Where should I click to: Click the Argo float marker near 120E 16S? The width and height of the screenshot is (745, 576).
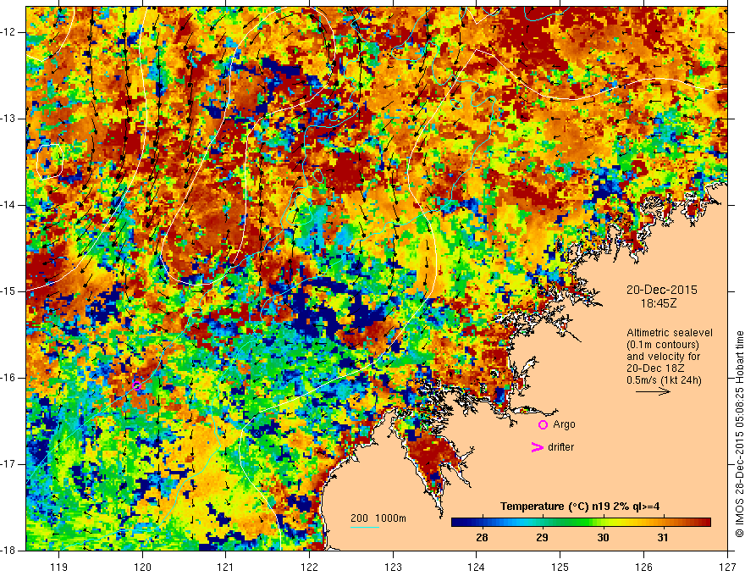tap(137, 385)
